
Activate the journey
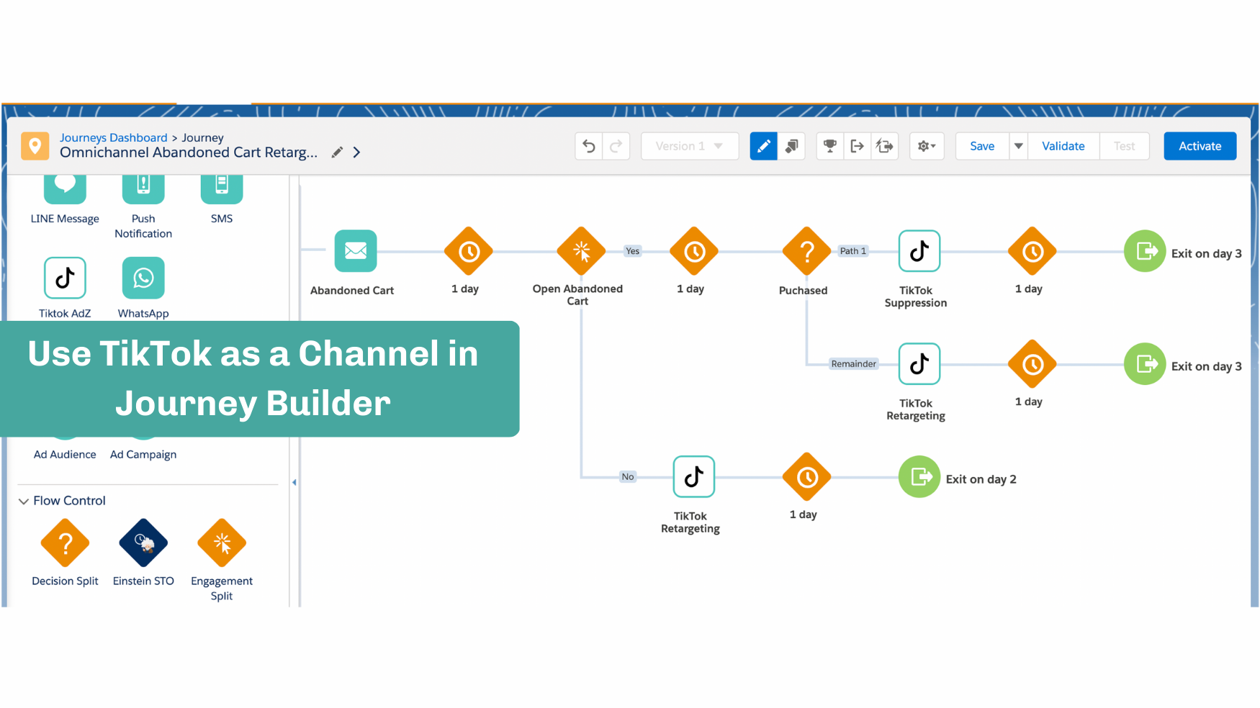point(1200,146)
